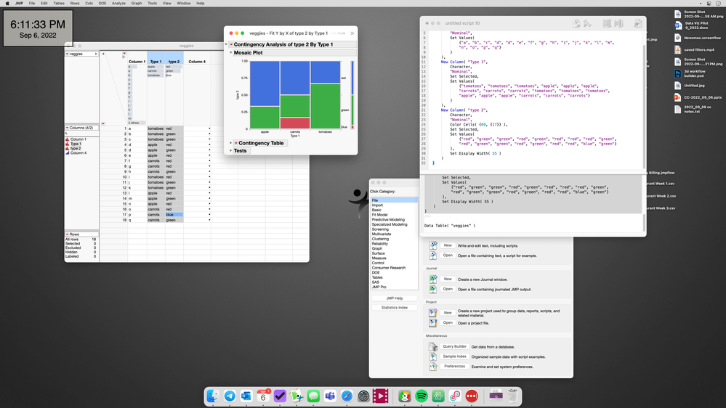This screenshot has width=726, height=408.
Task: Click the green tomatoes segment in the mosaic plot
Action: (x=325, y=106)
